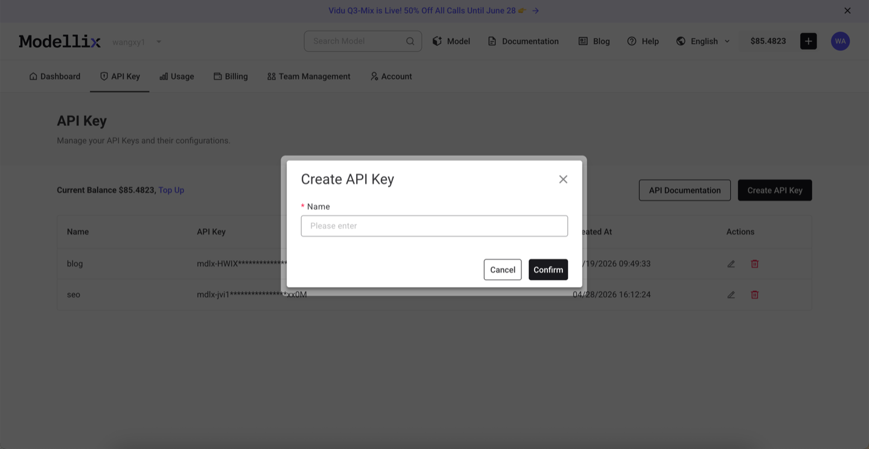Click the 'blog' key name cell

point(75,264)
